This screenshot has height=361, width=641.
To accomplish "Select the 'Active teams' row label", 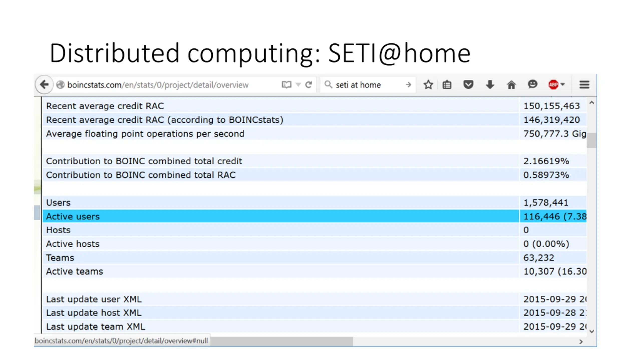I will [x=74, y=272].
